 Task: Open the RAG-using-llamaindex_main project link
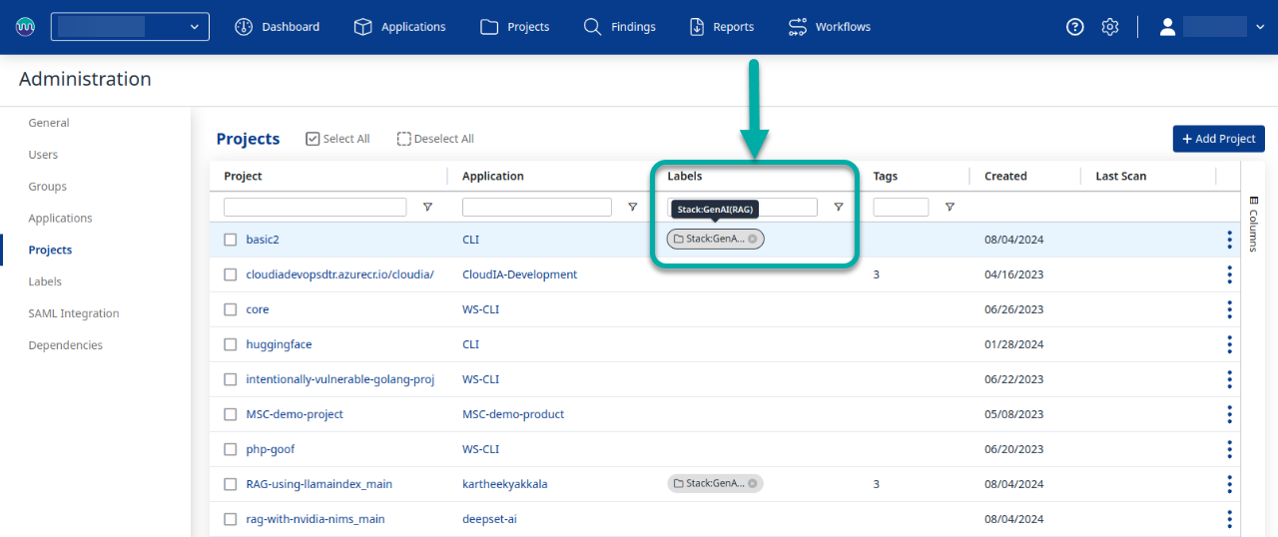(x=319, y=484)
